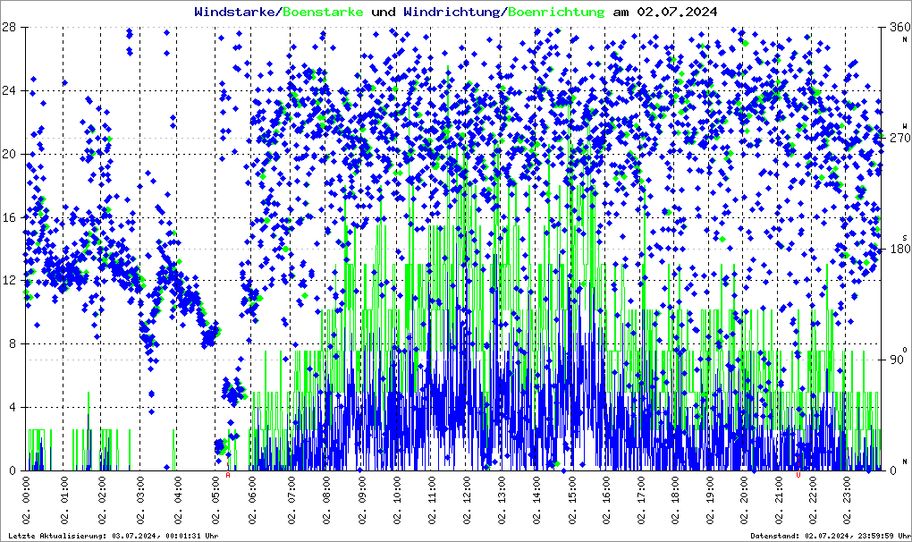Click the 270 label on the right axis
This screenshot has height=542, width=912.
click(x=899, y=138)
